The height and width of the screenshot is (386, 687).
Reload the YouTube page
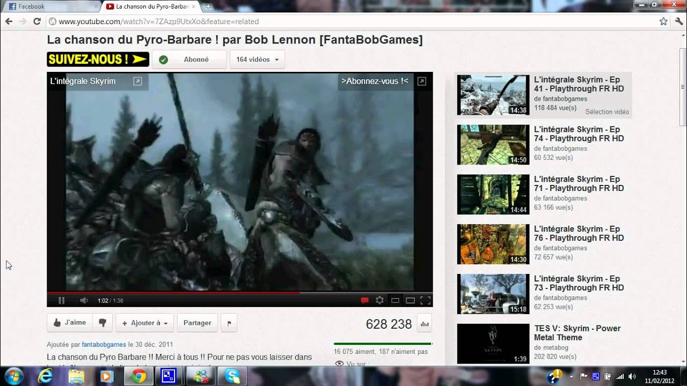coord(36,21)
